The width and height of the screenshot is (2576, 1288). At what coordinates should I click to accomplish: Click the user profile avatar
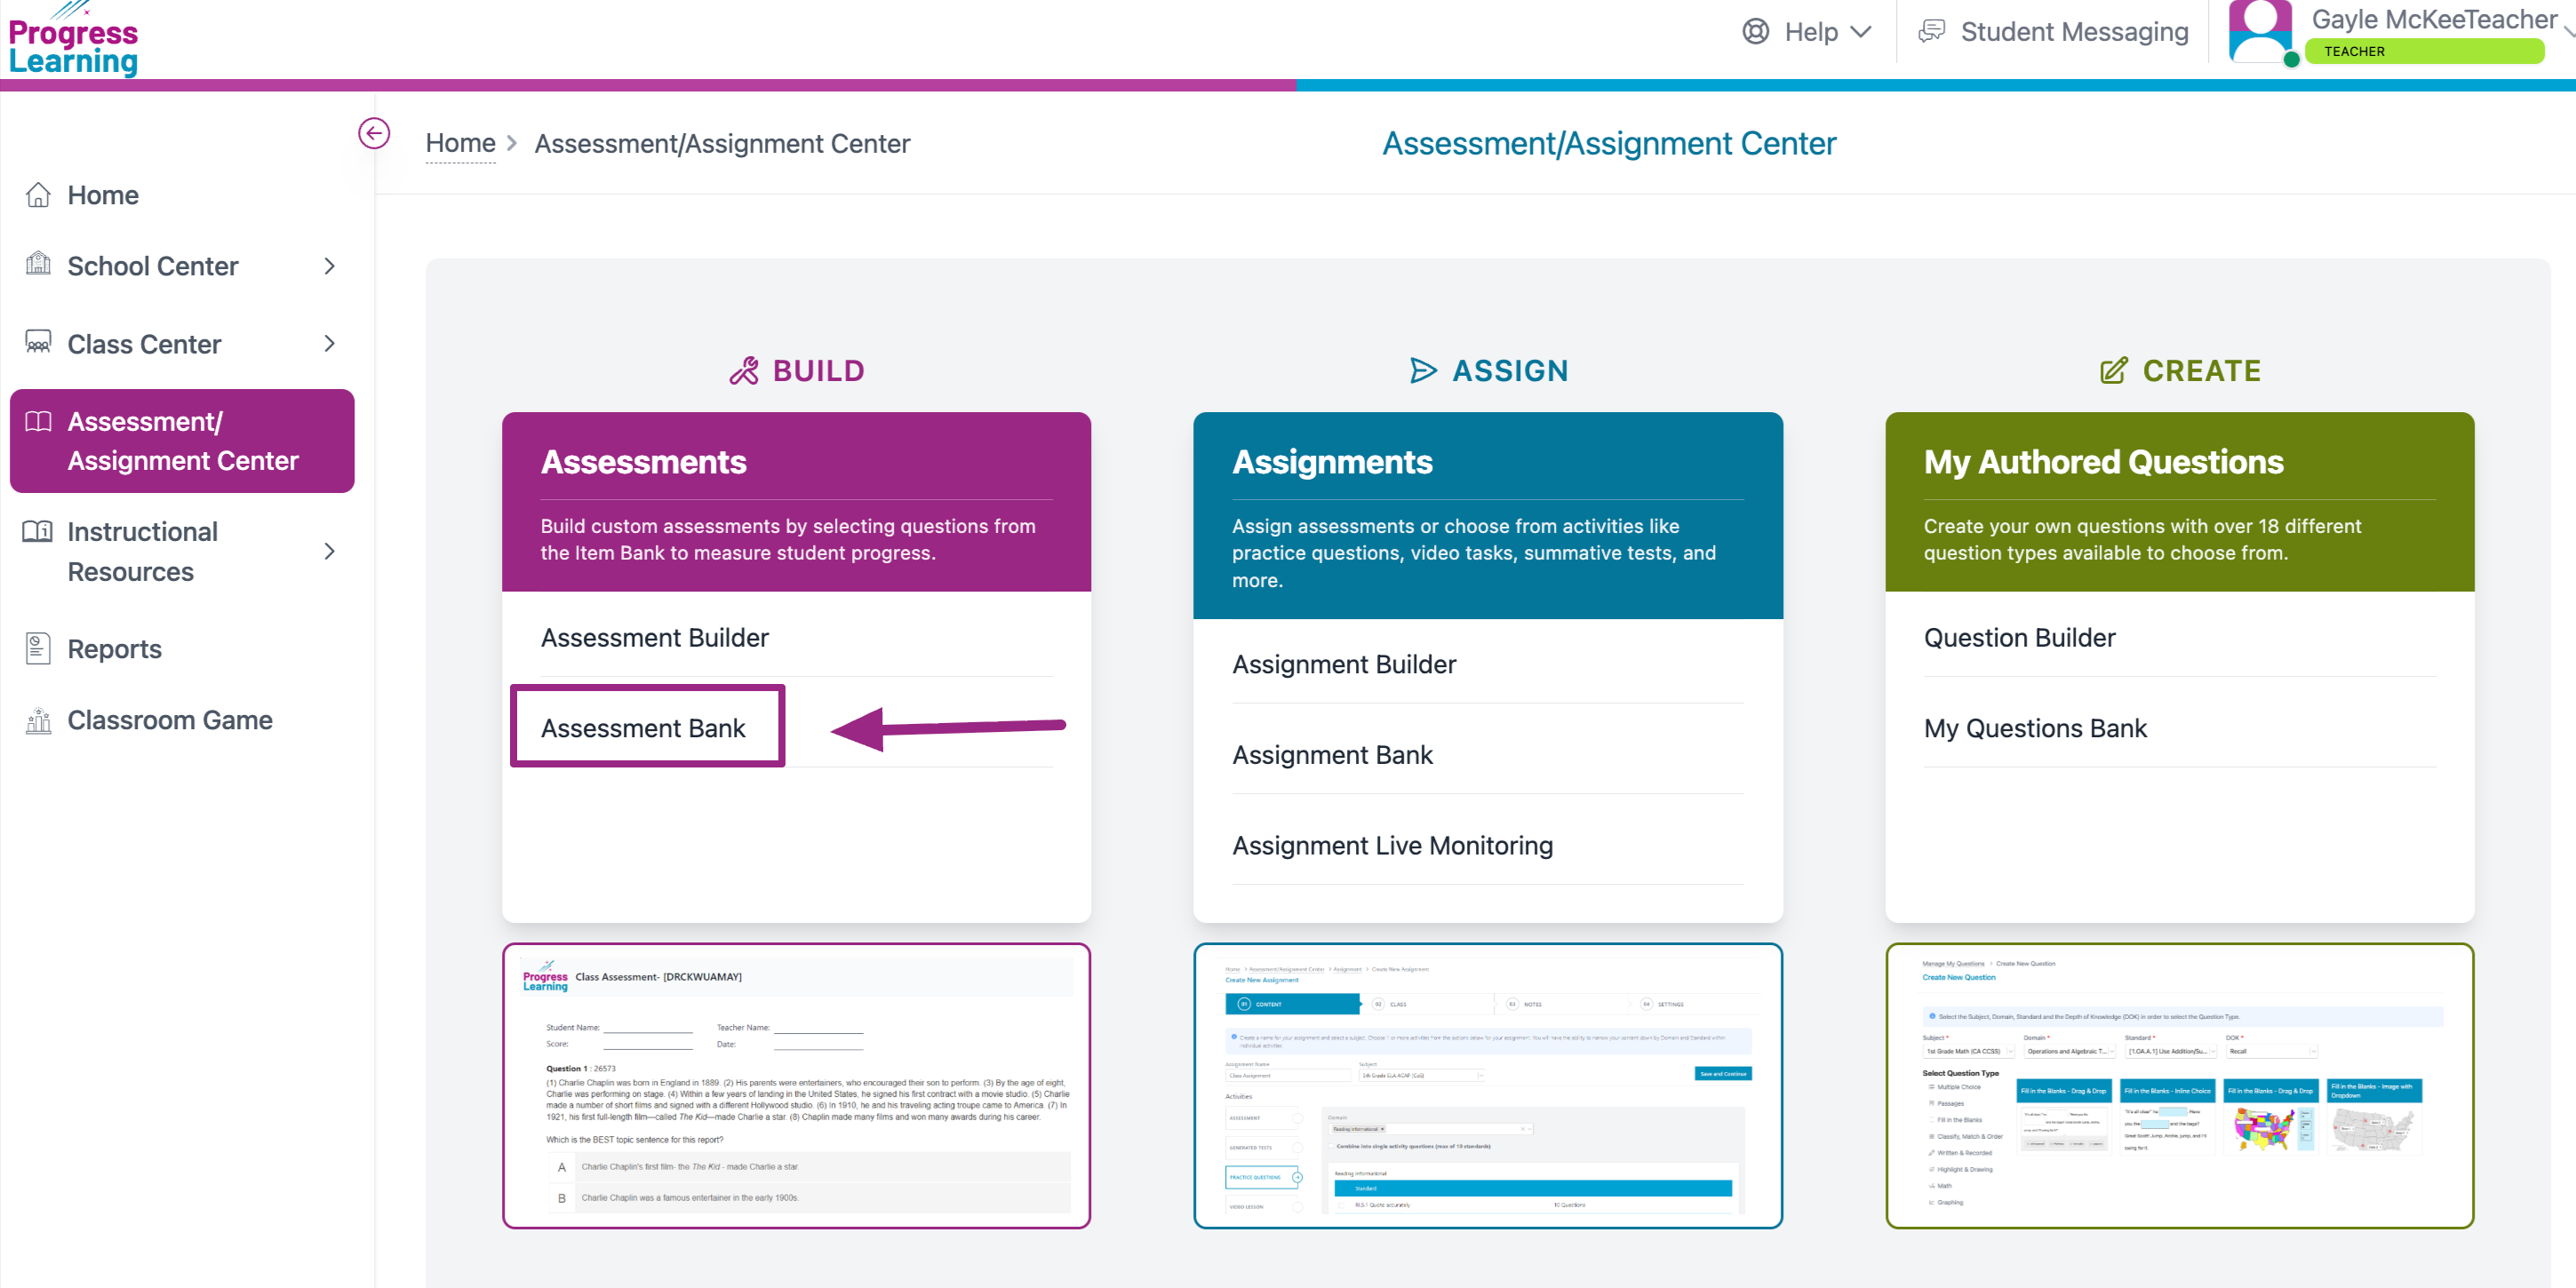(2260, 32)
